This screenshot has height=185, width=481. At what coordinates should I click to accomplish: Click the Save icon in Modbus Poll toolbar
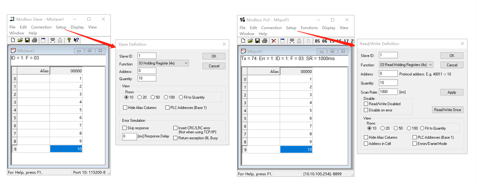257,41
